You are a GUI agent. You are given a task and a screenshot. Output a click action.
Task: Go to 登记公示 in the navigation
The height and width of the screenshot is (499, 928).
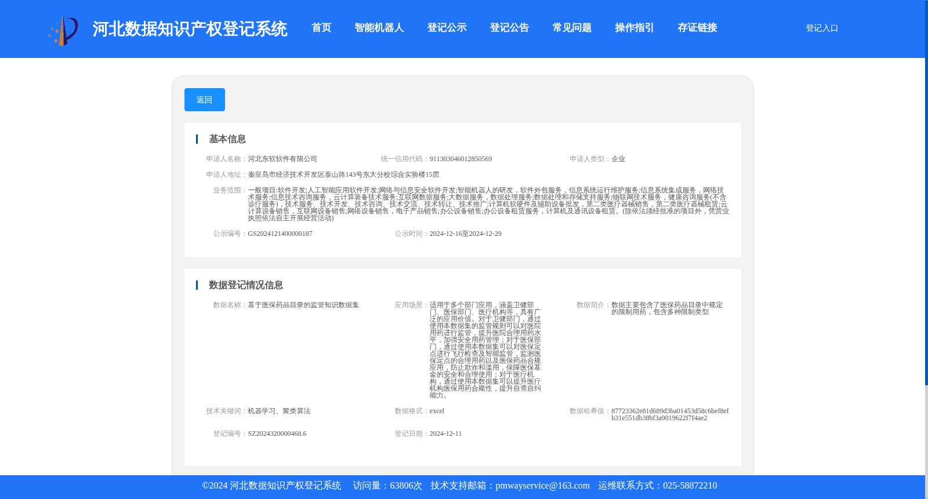click(447, 28)
